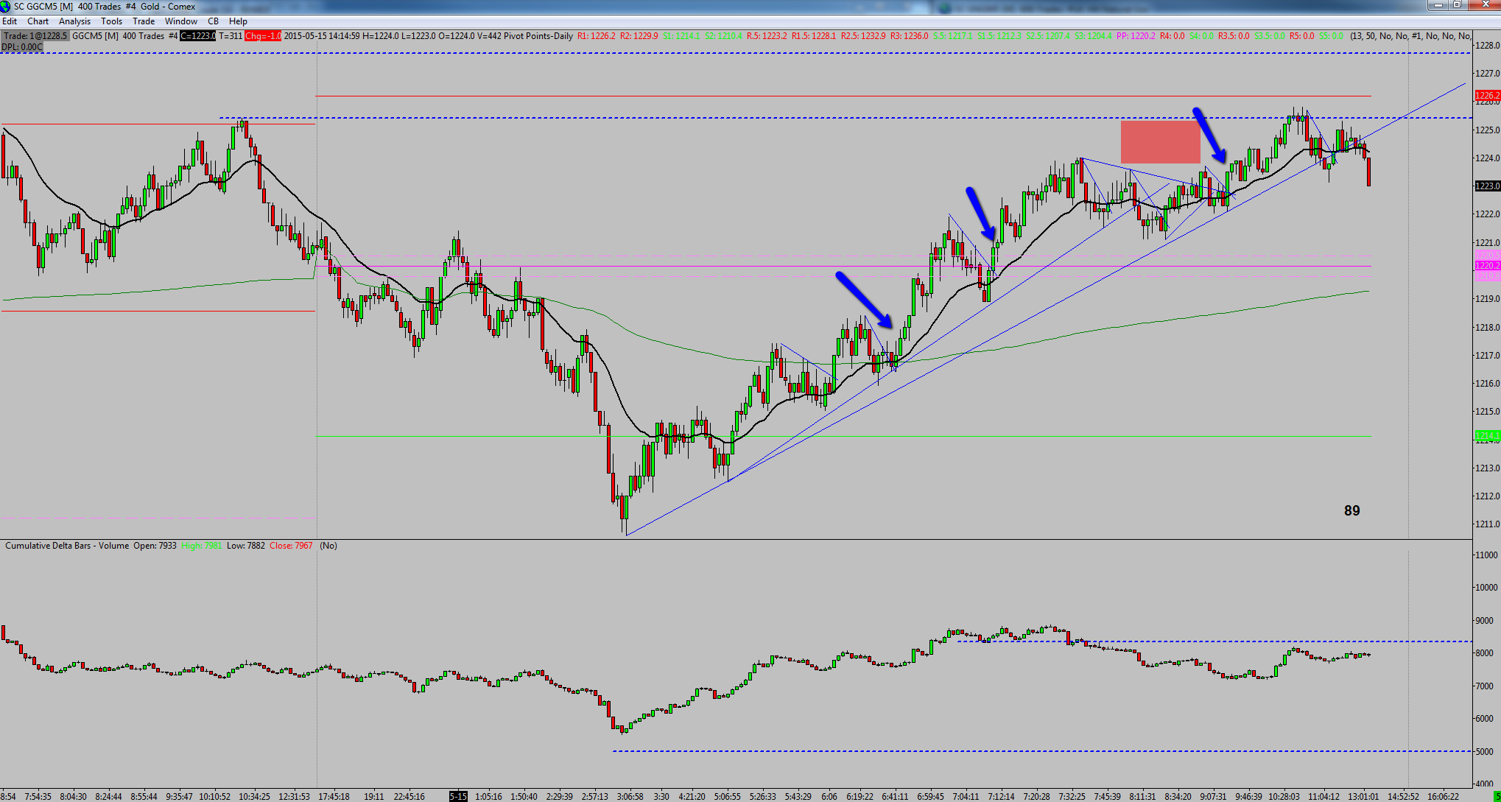Click the green 'High: 7981' delta value
This screenshot has height=802, width=1501.
pyautogui.click(x=201, y=546)
